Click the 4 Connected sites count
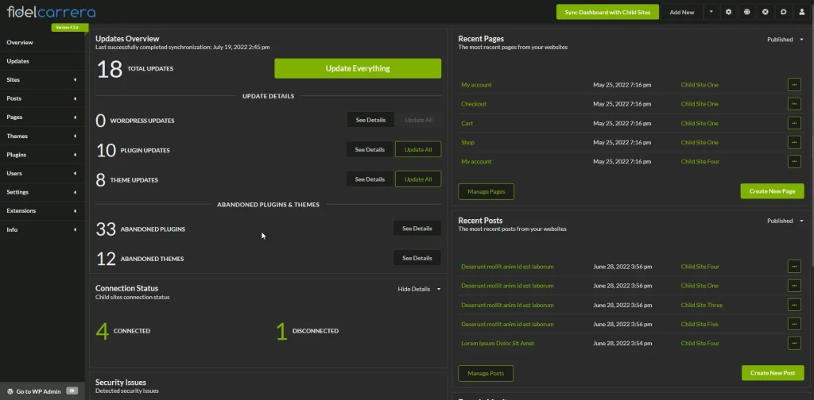The height and width of the screenshot is (400, 814). [x=122, y=331]
